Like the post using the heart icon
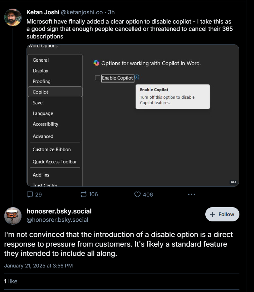 137,195
